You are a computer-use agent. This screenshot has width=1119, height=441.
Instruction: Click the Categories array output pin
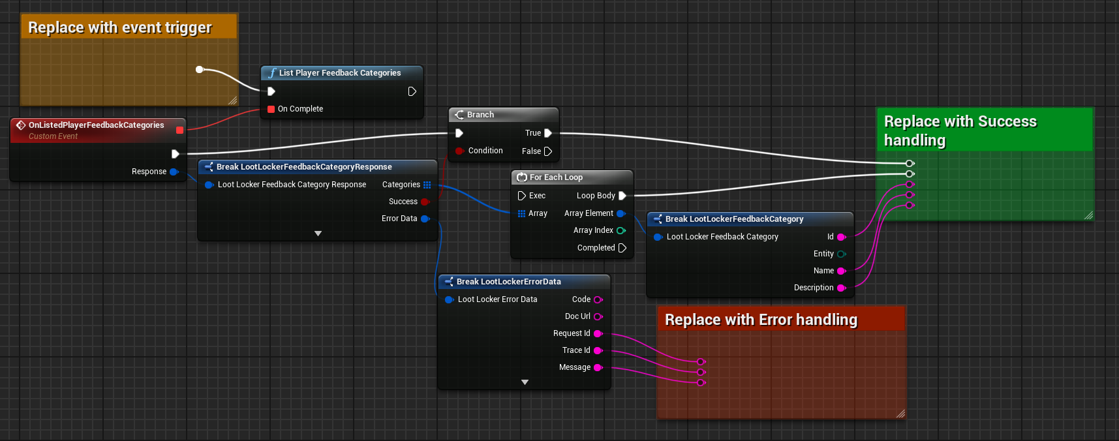427,185
